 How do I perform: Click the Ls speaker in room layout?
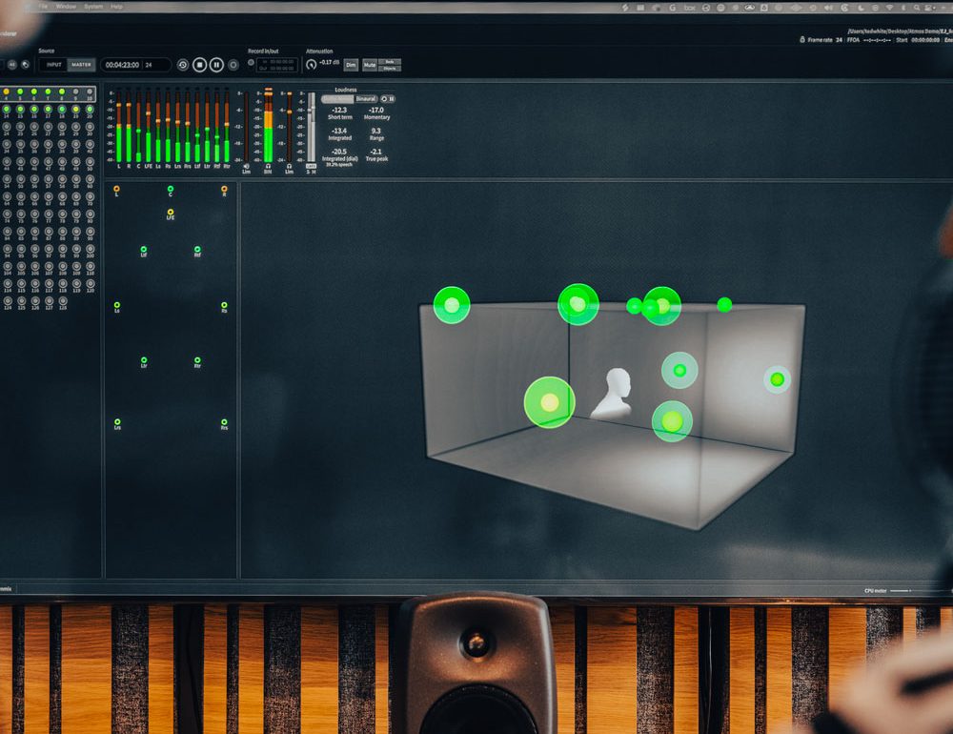pos(116,305)
